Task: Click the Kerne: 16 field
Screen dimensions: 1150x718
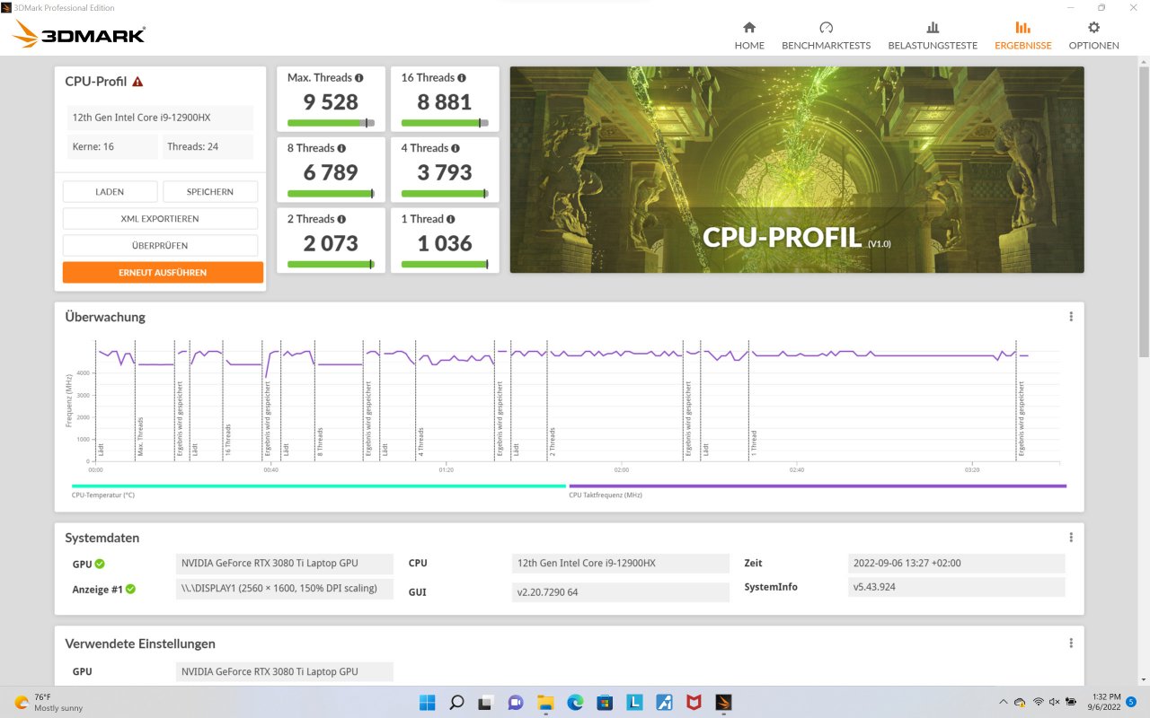Action: coord(111,146)
